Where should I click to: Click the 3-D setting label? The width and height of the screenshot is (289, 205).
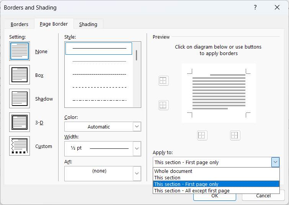click(x=39, y=123)
